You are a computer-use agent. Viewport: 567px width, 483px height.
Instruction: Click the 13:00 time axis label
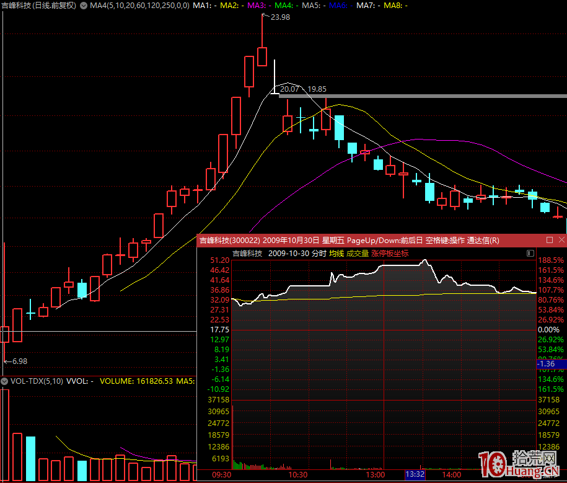[375, 475]
